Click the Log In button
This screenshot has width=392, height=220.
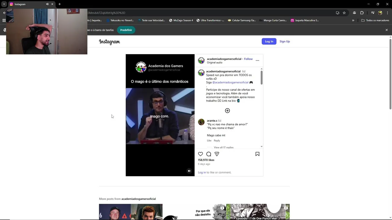(269, 41)
